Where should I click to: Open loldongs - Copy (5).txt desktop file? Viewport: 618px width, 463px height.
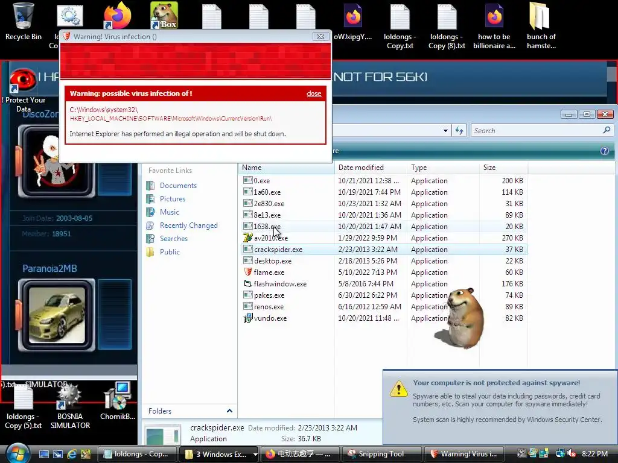pyautogui.click(x=23, y=408)
